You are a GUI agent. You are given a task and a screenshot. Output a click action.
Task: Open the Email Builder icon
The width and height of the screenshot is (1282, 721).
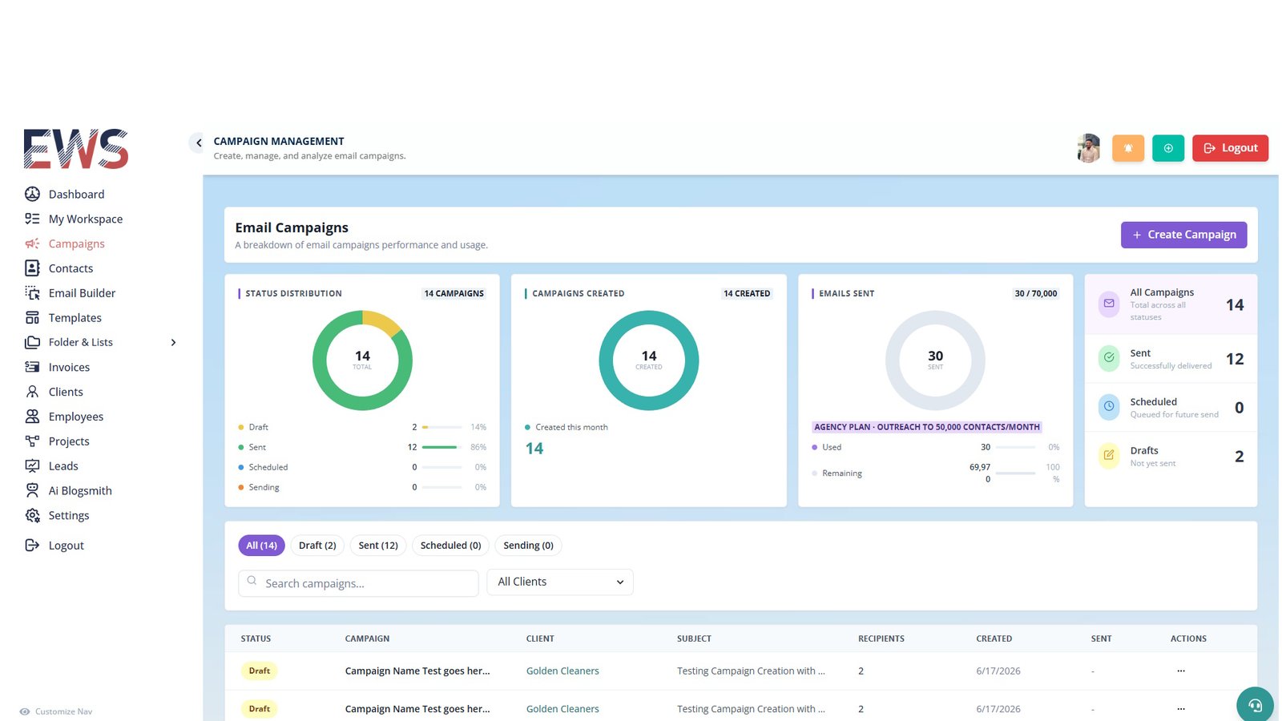point(32,293)
